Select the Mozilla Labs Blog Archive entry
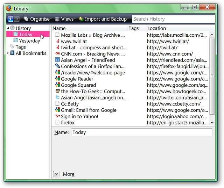This screenshot has width=224, height=188. click(x=93, y=35)
